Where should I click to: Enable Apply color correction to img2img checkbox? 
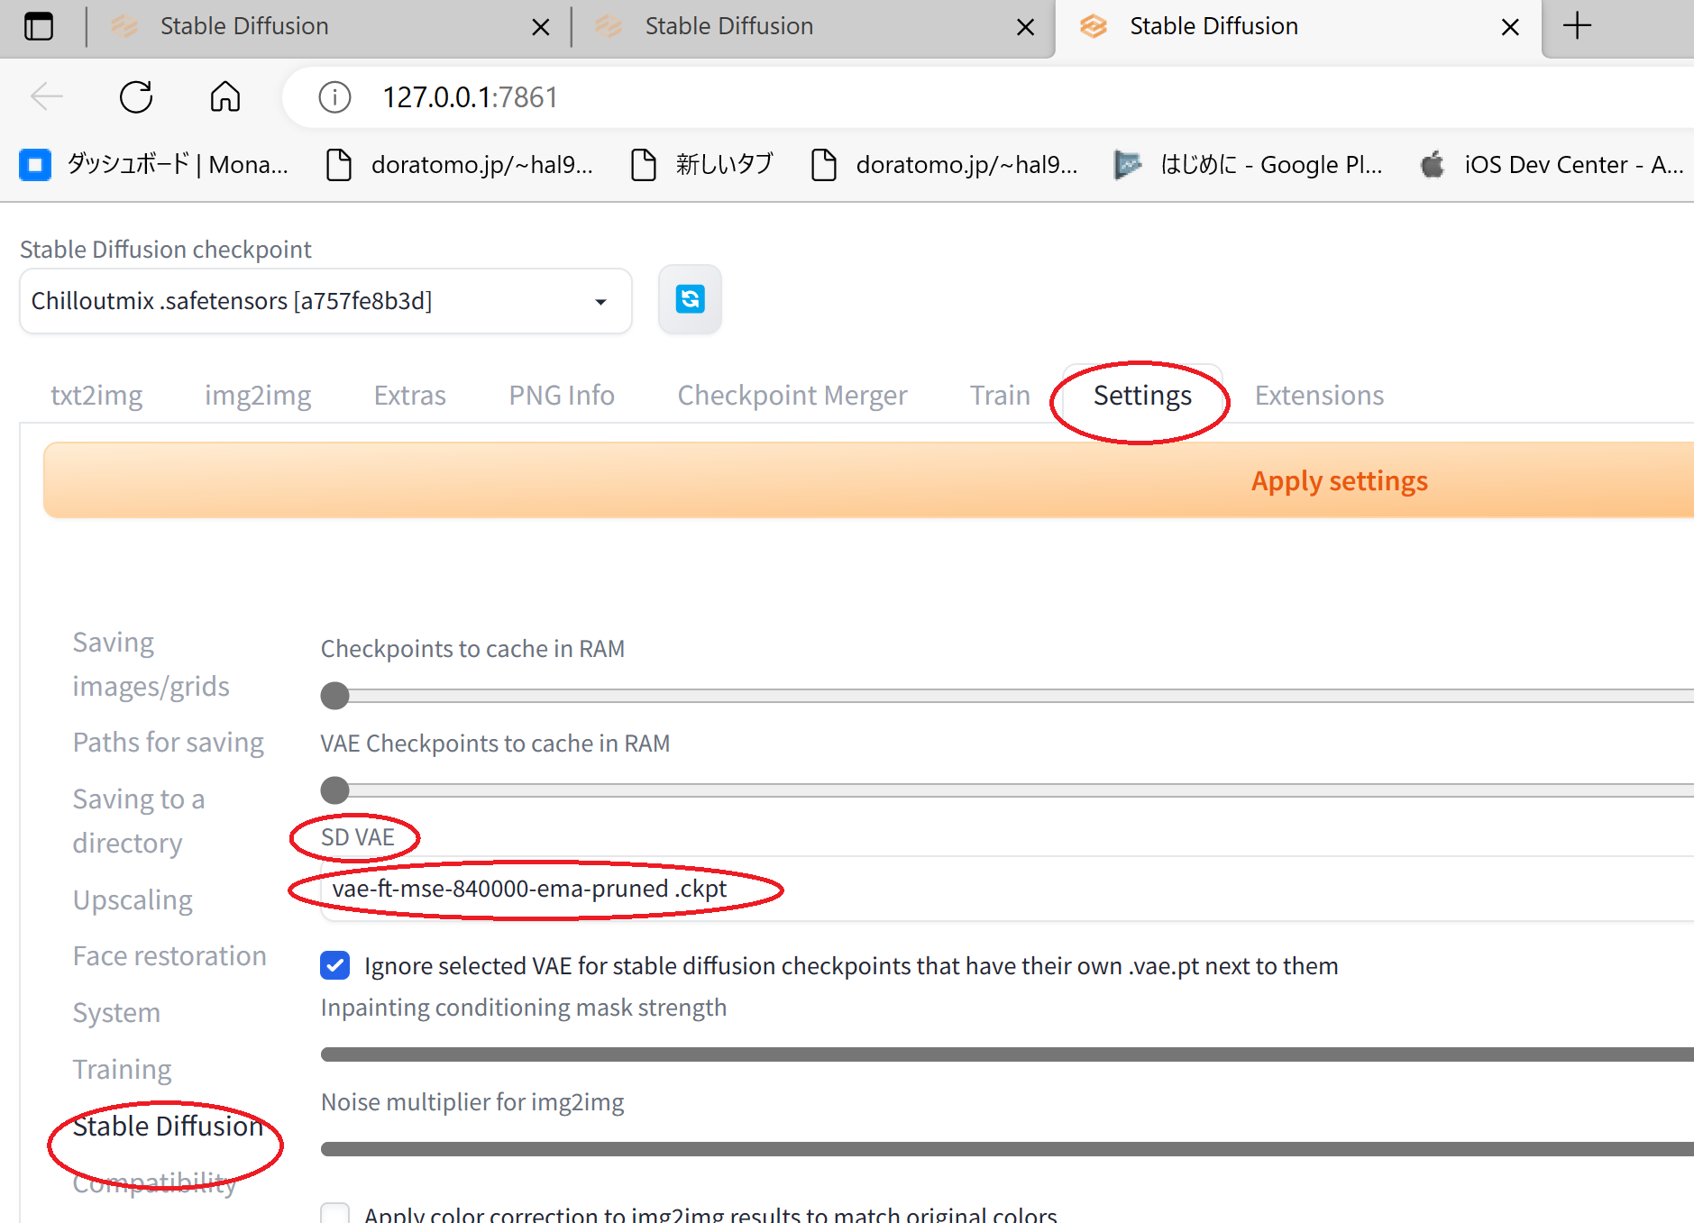(x=335, y=1214)
